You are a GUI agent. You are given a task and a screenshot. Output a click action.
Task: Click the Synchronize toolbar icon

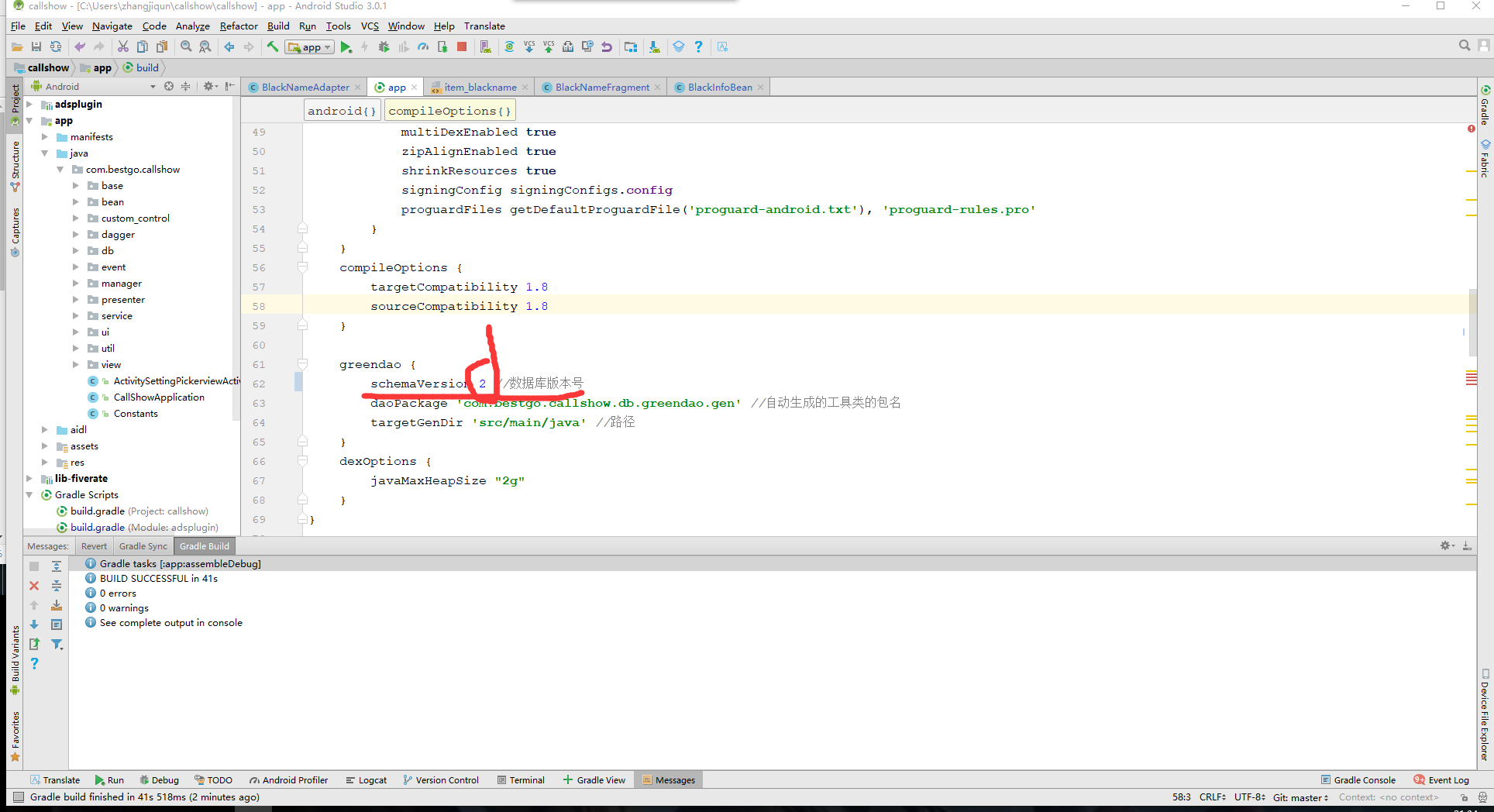pyautogui.click(x=56, y=47)
